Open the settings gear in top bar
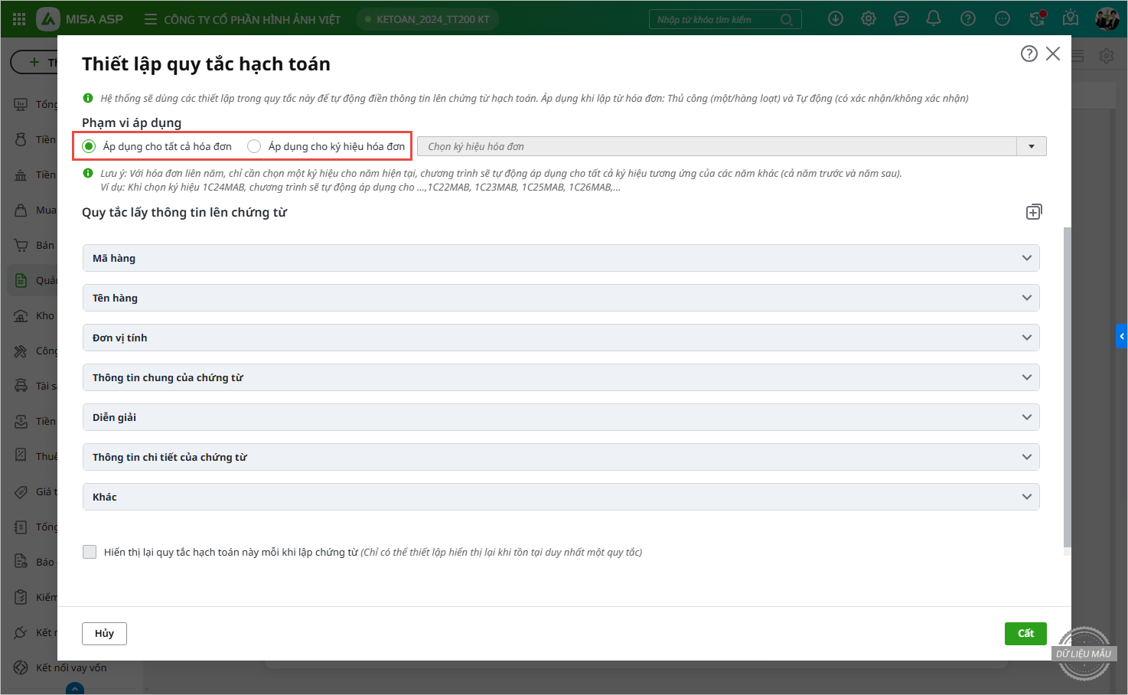This screenshot has width=1128, height=695. click(x=869, y=19)
